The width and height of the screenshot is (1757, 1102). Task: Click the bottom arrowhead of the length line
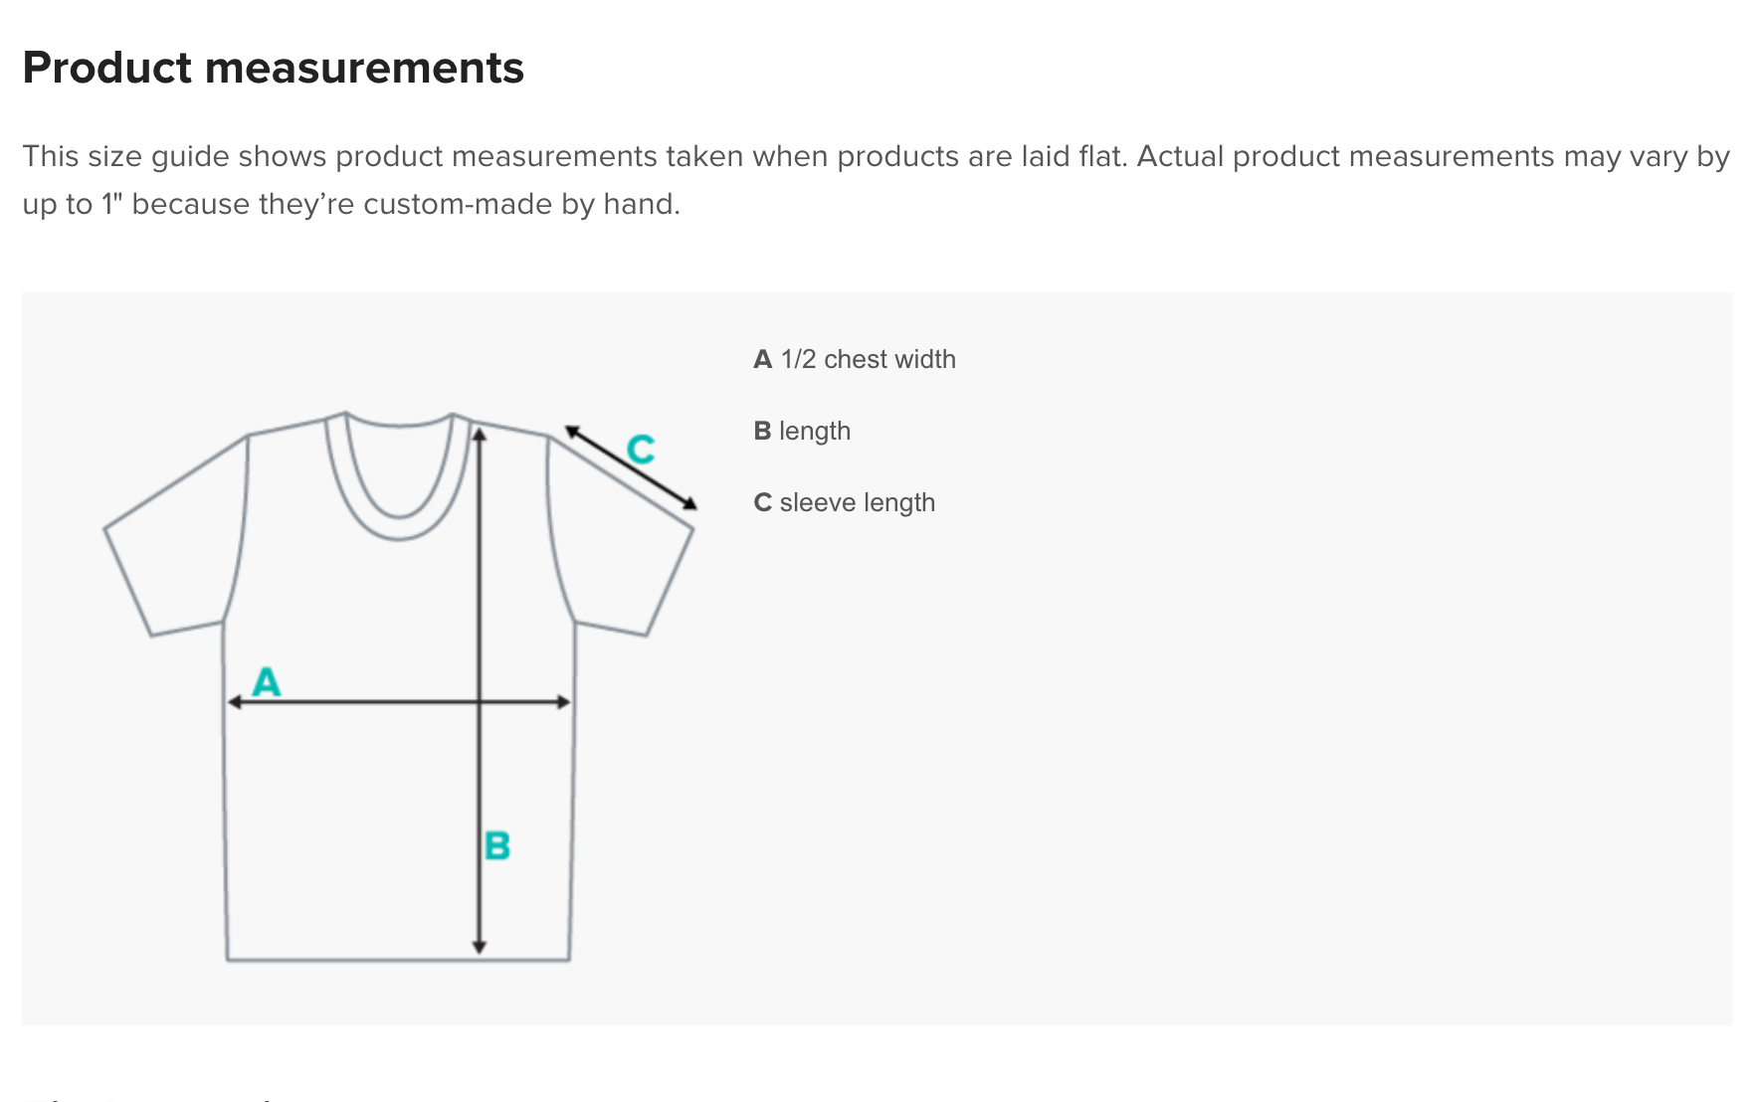pos(480,947)
